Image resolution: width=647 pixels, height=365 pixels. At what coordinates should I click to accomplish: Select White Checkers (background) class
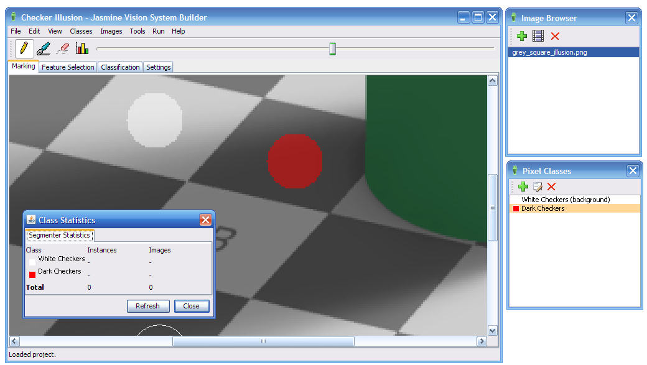(566, 200)
